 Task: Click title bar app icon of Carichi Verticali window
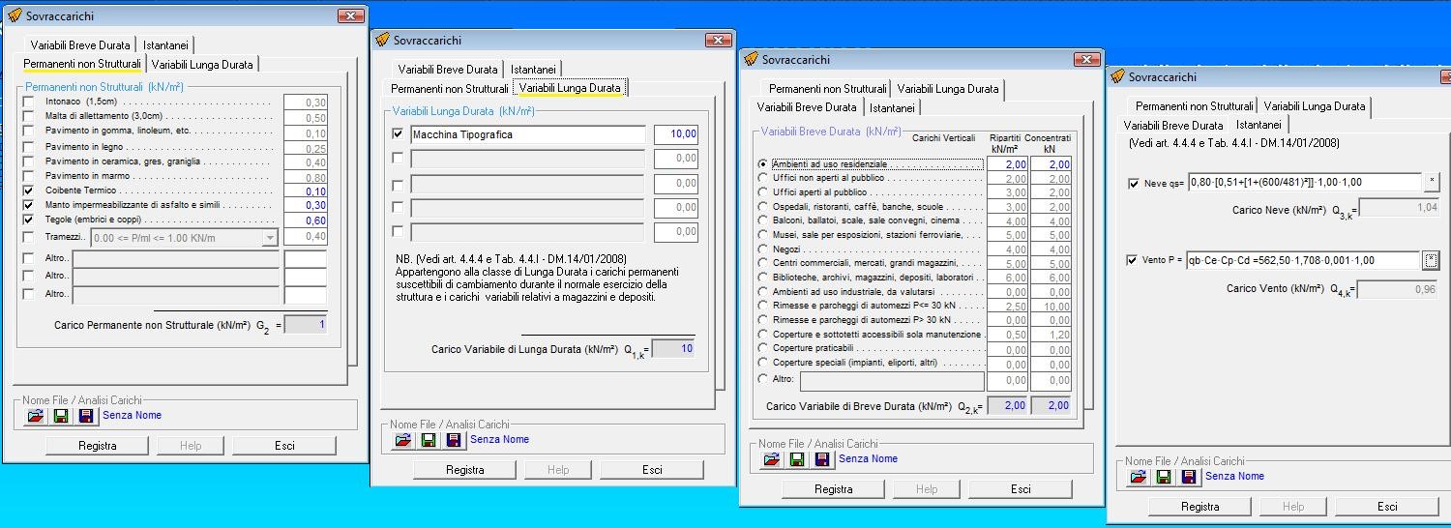point(752,59)
